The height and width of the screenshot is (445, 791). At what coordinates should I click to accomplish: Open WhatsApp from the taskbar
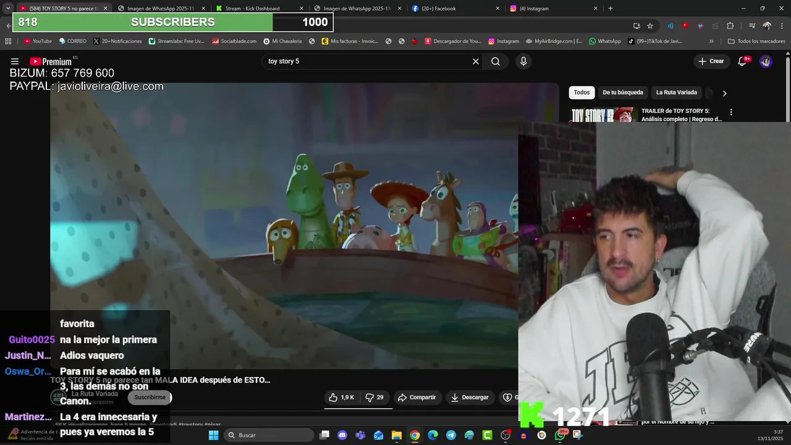pos(560,435)
